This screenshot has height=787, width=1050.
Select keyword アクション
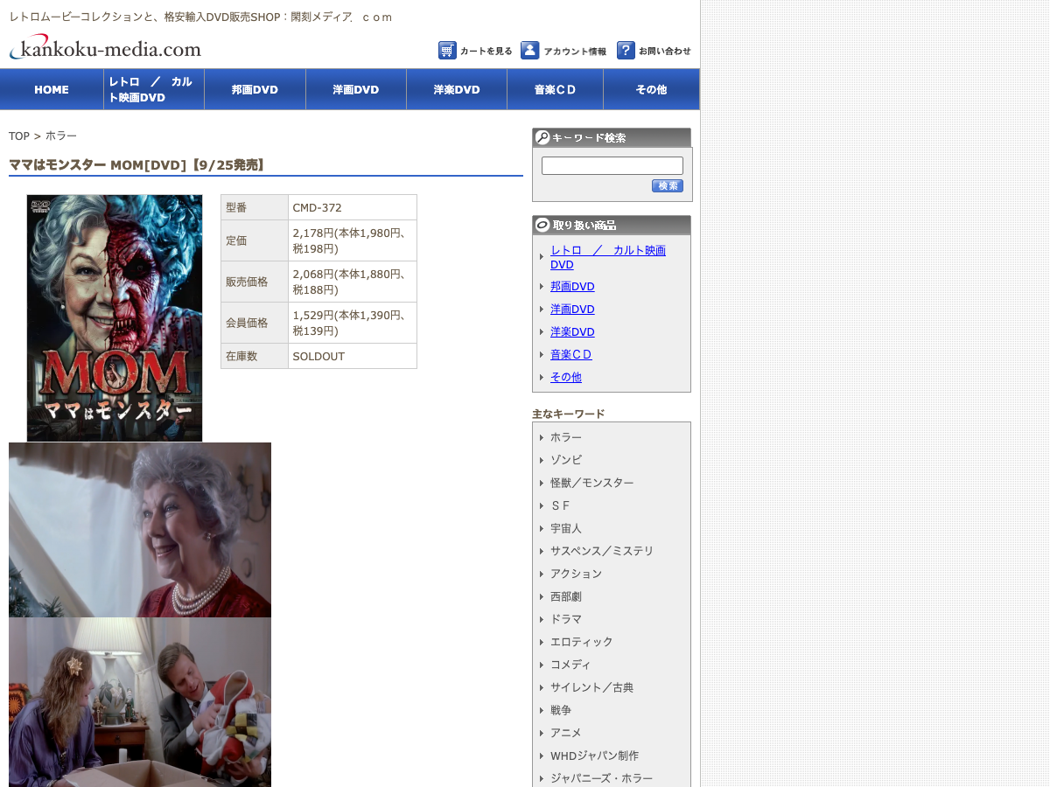click(x=577, y=574)
